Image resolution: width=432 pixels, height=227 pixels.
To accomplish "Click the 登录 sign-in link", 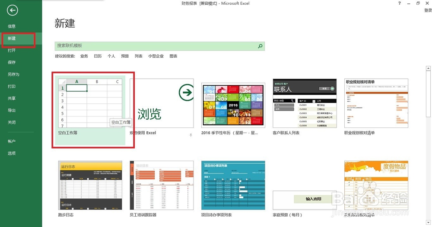I will 428,10.
